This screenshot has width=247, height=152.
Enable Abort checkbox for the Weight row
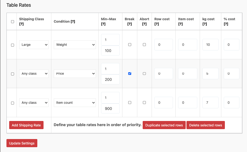tap(144, 45)
